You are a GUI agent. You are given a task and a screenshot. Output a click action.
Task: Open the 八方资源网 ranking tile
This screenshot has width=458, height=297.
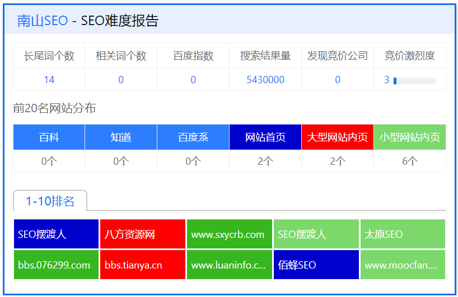click(143, 234)
